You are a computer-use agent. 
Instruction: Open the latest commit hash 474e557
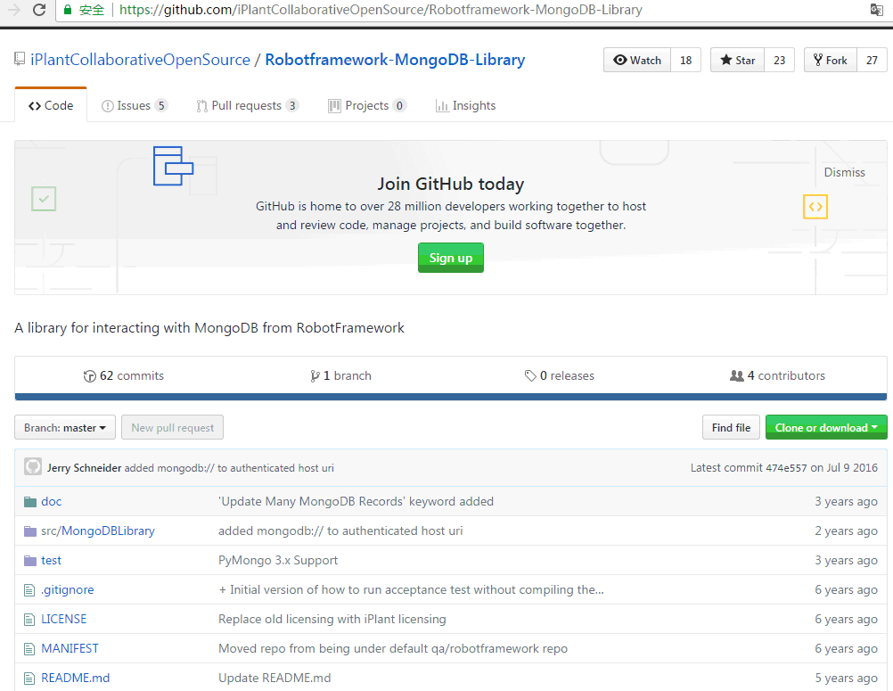tap(786, 468)
